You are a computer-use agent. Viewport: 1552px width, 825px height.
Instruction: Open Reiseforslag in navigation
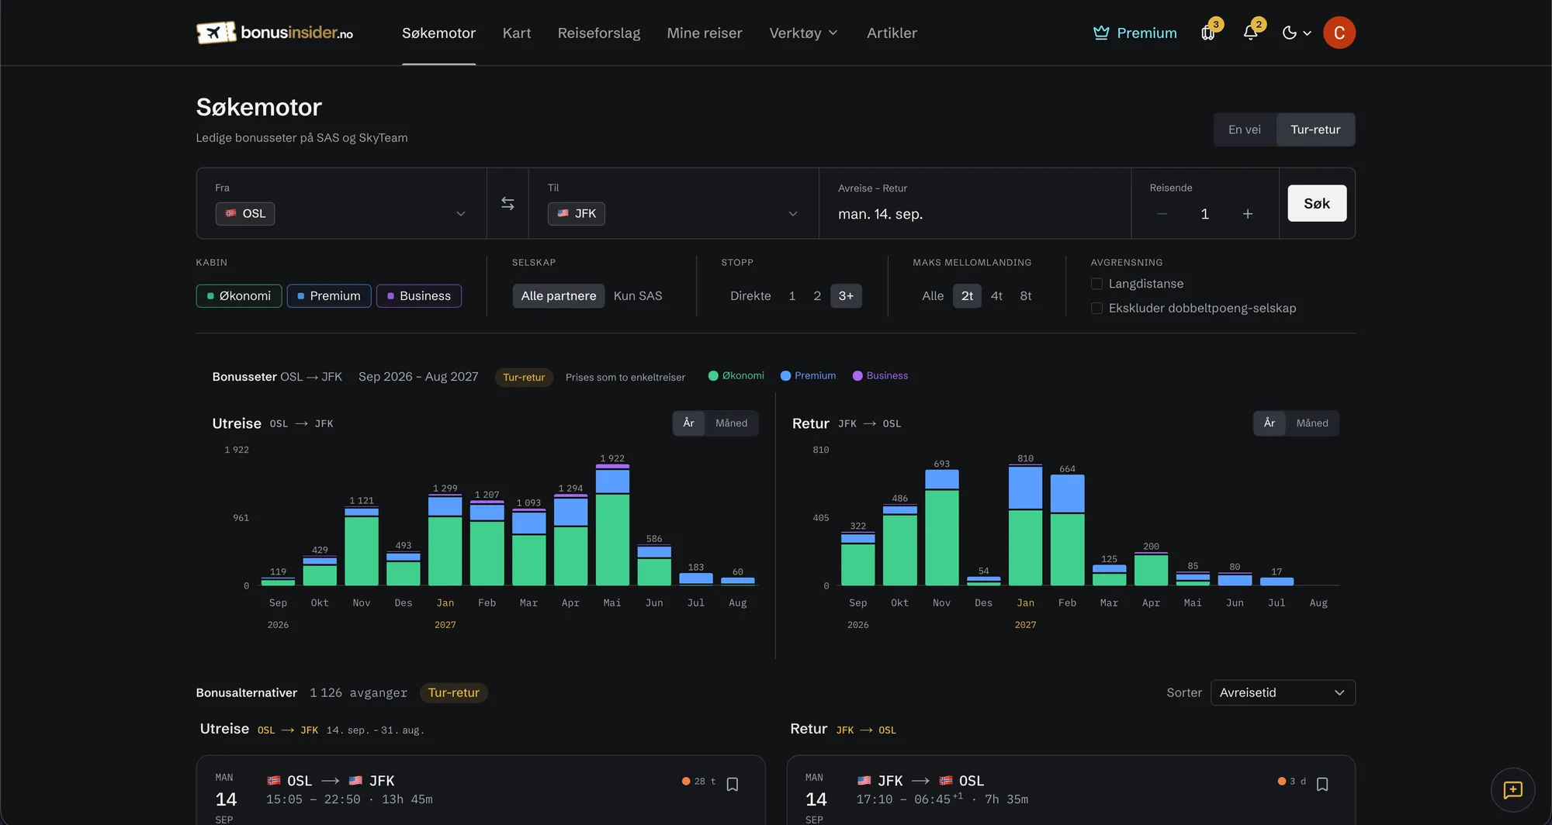click(599, 33)
